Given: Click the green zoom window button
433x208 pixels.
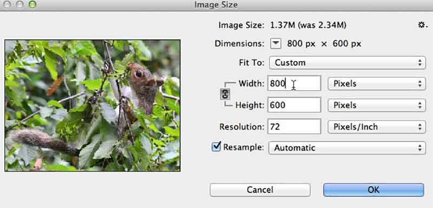Looking at the screenshot, I should click(32, 4).
